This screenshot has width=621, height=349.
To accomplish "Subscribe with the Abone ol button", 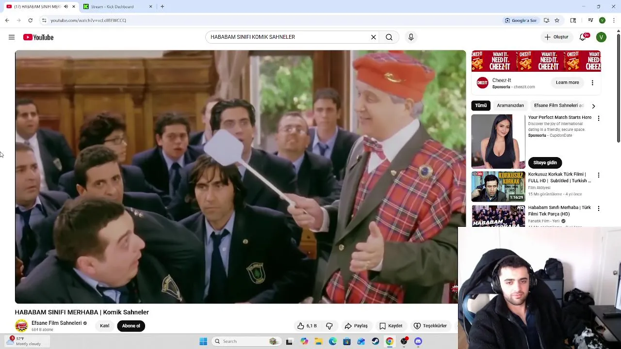I will click(131, 326).
